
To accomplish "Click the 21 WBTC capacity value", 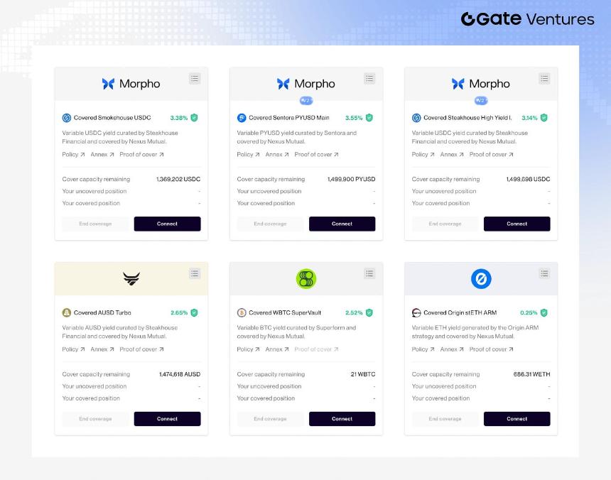I will coord(363,374).
